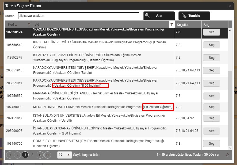This screenshot has height=165, width=237.
Task: Click the Temizle clear button
Action: click(194, 16)
